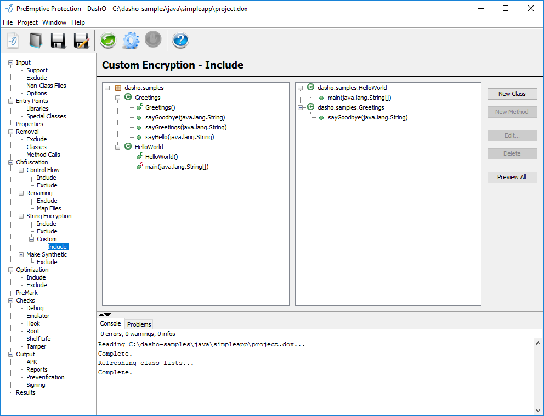Viewport: 544px width, 416px height.
Task: Click the gray stop hand icon
Action: [x=153, y=41]
